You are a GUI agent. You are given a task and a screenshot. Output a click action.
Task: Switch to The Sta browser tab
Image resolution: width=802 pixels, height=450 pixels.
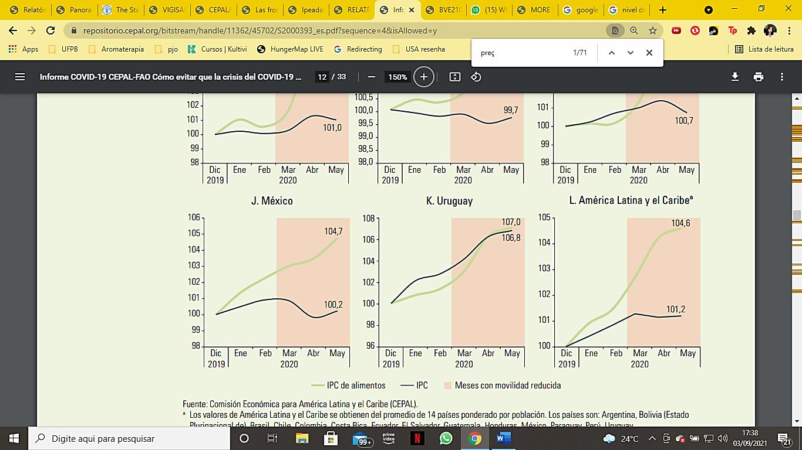point(121,10)
